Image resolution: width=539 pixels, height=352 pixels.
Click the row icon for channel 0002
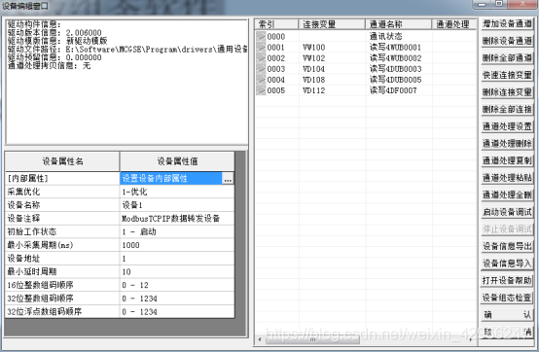261,58
